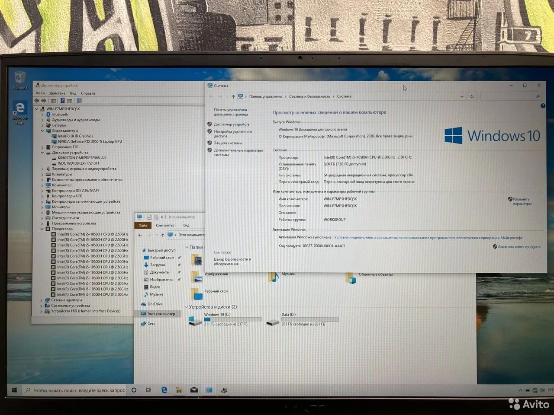Image resolution: width=554 pixels, height=415 pixels.
Task: Select Сеть in Explorer sidebar
Action: pos(151,324)
